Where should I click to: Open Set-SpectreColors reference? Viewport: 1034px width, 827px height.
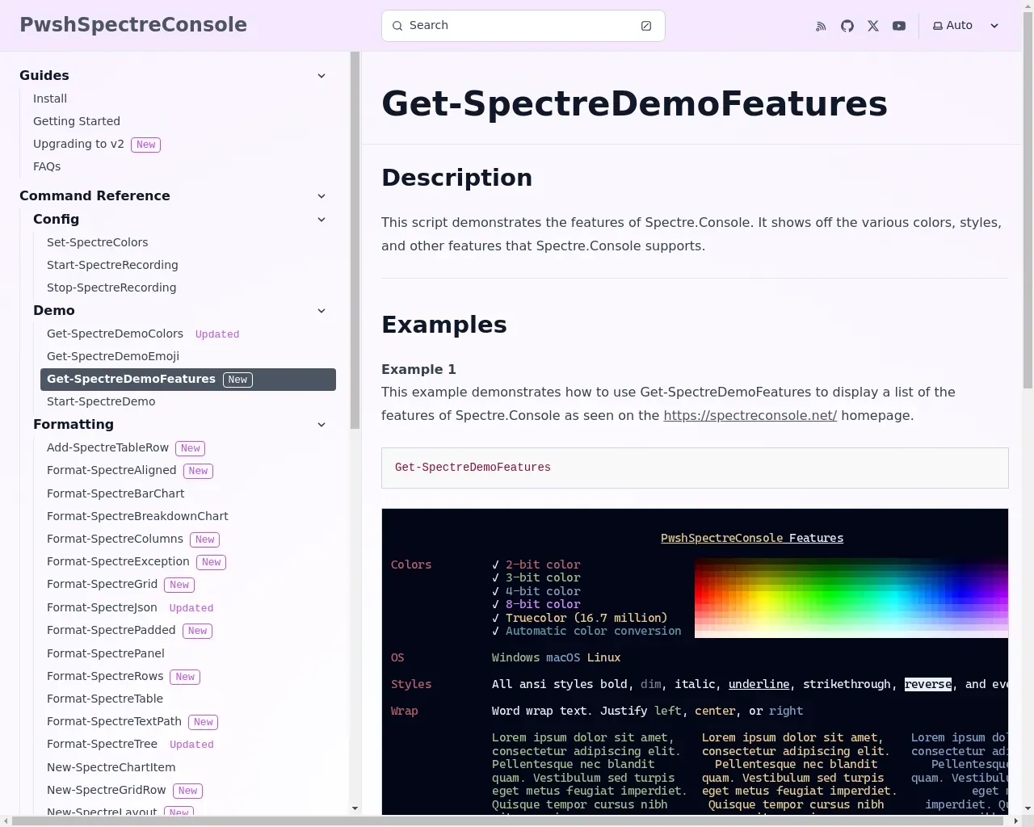[x=98, y=242]
